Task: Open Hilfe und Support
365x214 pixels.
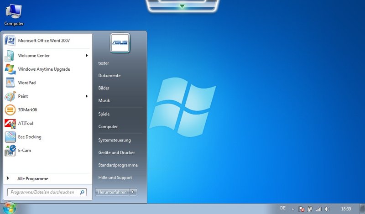Action: pos(115,177)
